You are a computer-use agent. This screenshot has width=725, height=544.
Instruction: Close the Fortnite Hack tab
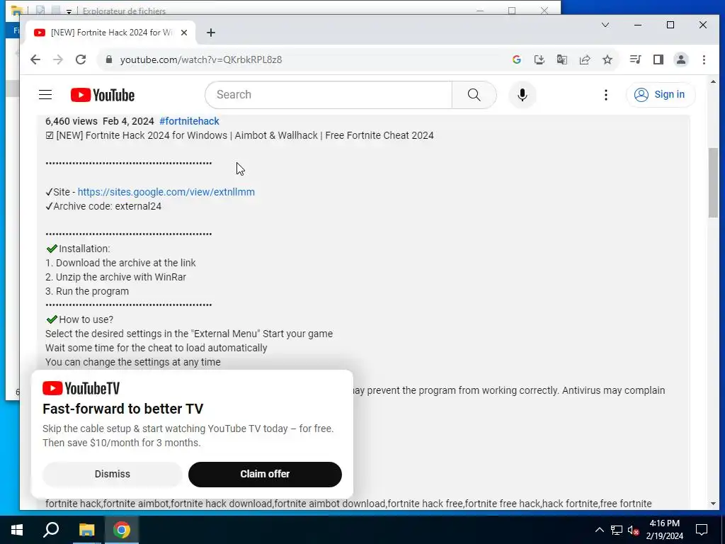tap(184, 33)
